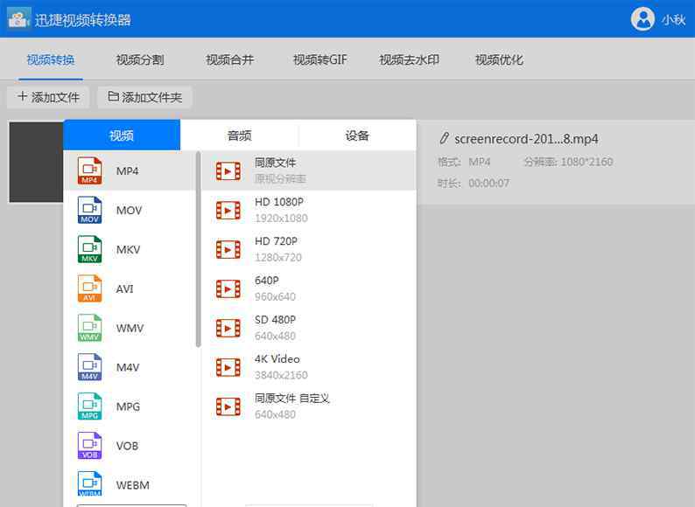Open the 视频优化 tab
This screenshot has height=507, width=695.
[x=499, y=59]
